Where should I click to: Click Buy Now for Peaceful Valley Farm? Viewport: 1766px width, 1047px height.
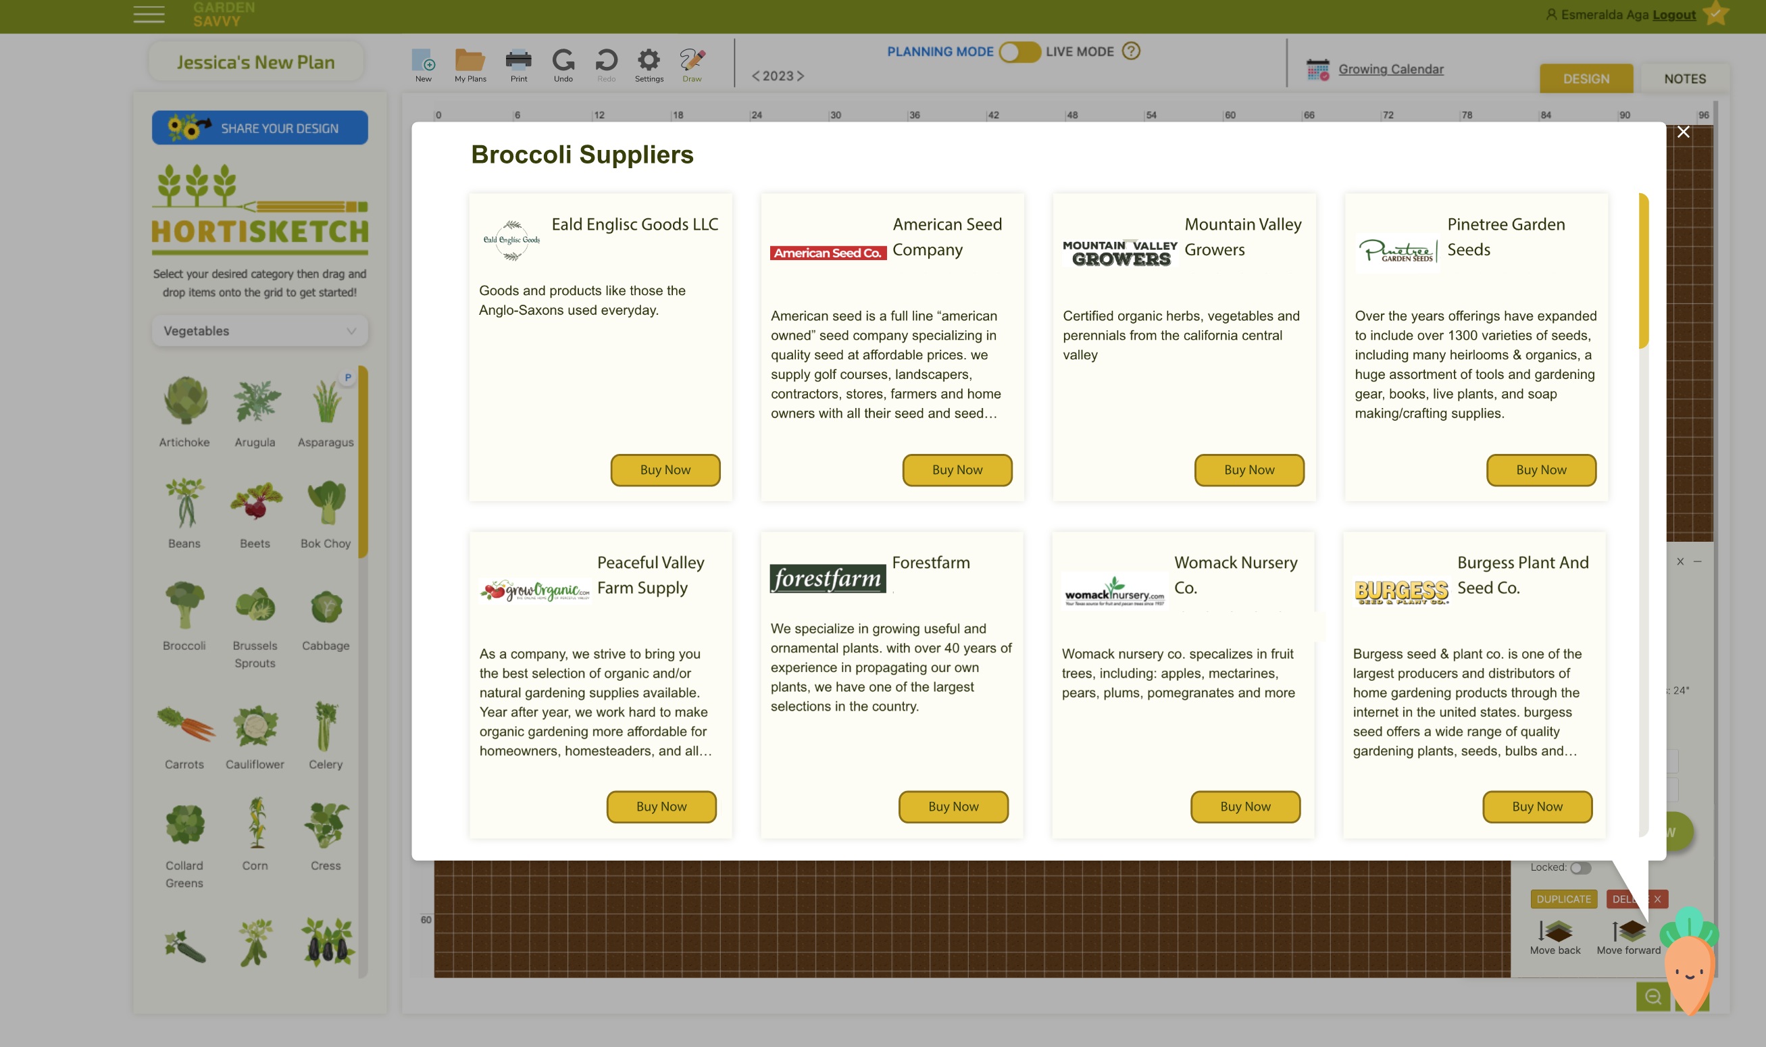pyautogui.click(x=661, y=807)
